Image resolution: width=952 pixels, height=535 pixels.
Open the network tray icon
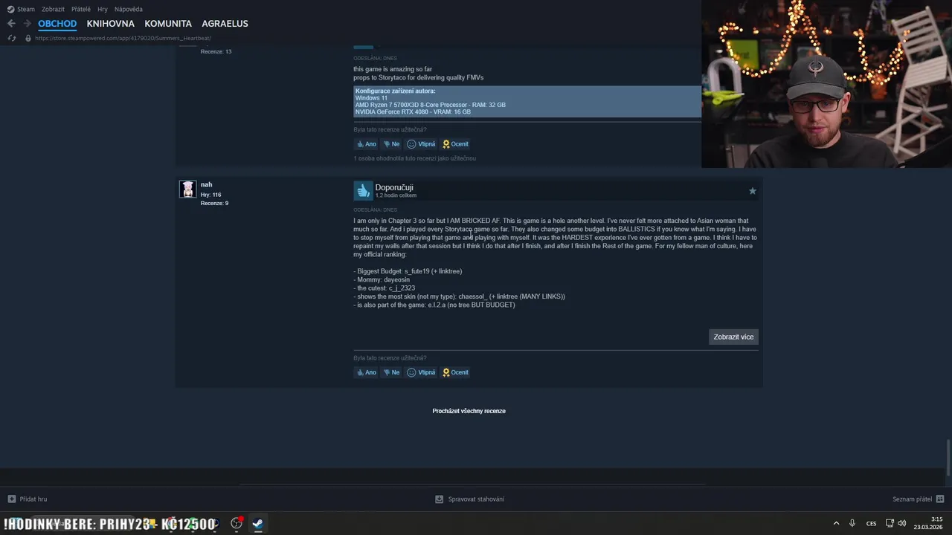[890, 523]
